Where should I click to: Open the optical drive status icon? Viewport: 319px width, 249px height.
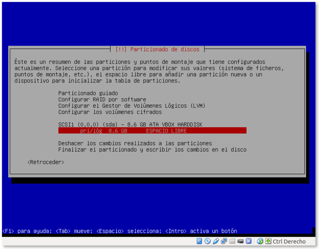(x=208, y=241)
